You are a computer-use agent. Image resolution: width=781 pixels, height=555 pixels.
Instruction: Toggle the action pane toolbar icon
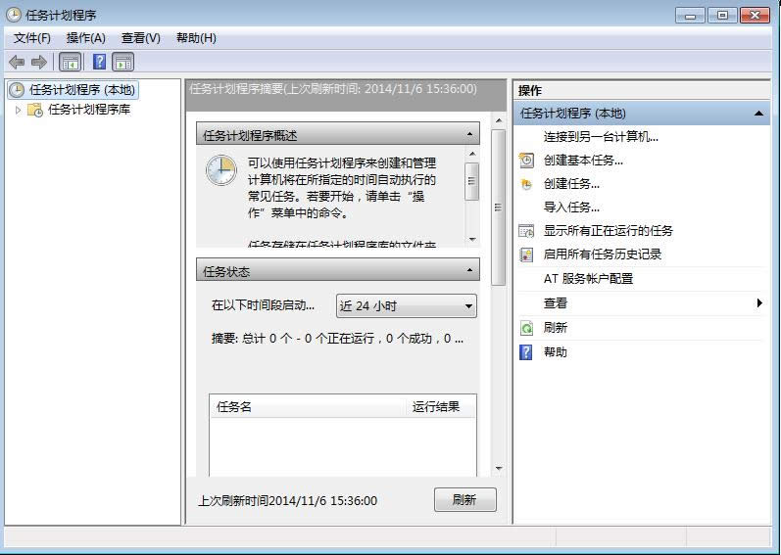tap(123, 62)
